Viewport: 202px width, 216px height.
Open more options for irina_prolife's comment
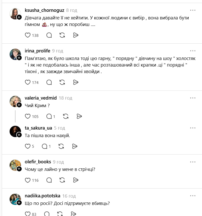[193, 51]
